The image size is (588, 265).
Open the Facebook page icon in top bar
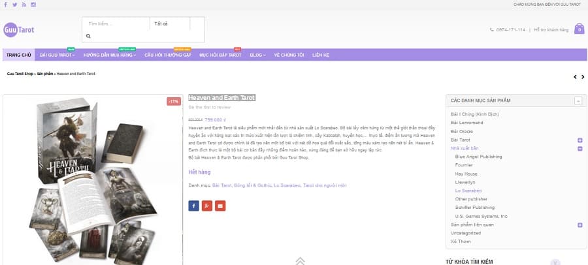(x=5, y=5)
